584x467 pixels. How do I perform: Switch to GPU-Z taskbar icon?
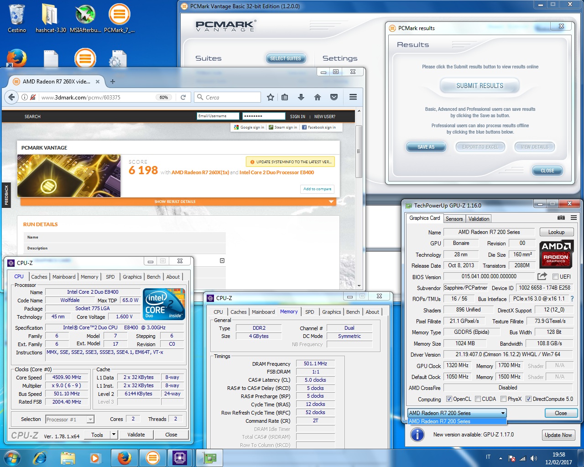tap(209, 457)
